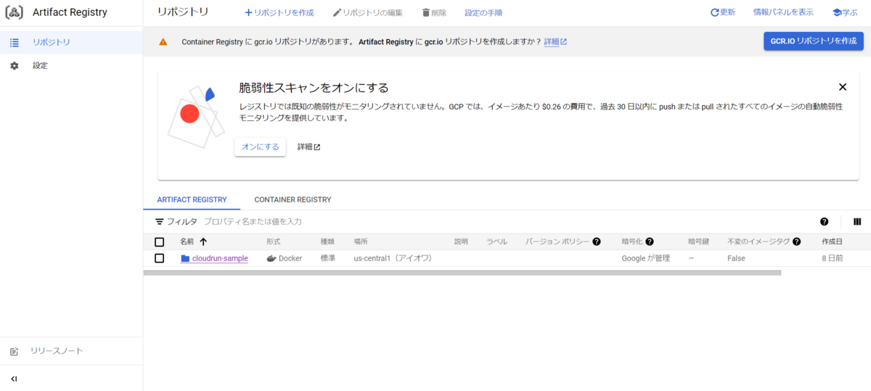Click the 標準 cell in cloudrun-sample row
This screenshot has height=391, width=871.
tap(328, 258)
